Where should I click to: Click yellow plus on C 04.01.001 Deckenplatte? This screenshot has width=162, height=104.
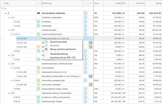point(38,72)
